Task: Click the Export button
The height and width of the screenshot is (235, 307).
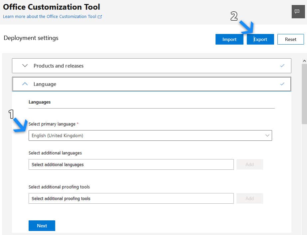Action: [x=260, y=39]
